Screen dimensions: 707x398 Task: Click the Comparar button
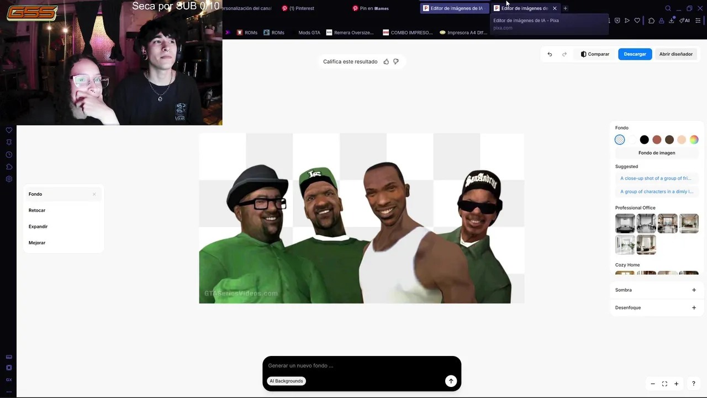[x=595, y=54]
